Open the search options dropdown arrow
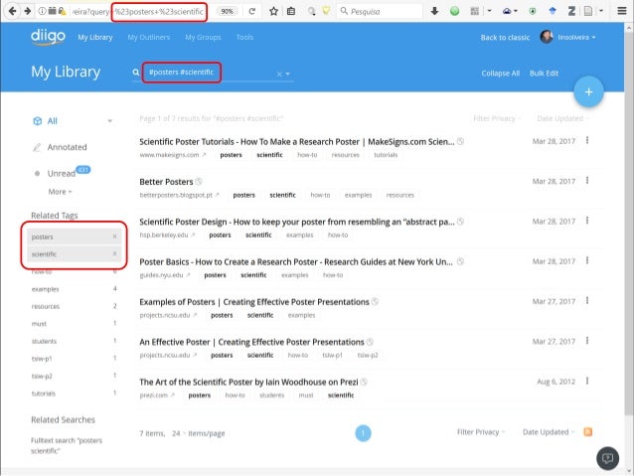The image size is (634, 476). 287,74
